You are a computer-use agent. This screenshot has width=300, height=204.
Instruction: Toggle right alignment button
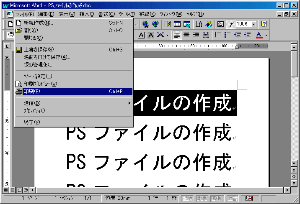[196, 35]
